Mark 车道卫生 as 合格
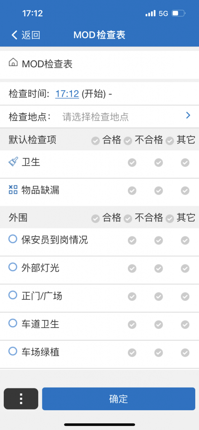199x430 pixels. pyautogui.click(x=132, y=325)
